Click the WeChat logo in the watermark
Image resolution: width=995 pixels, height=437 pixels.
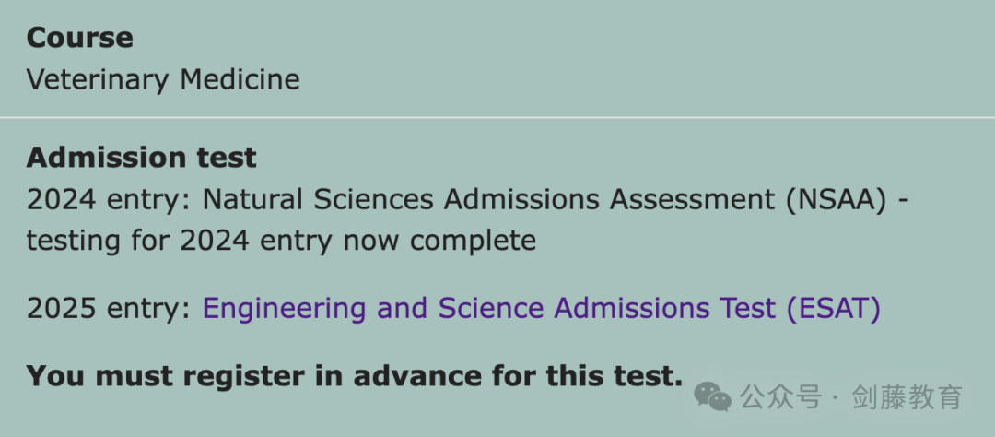pyautogui.click(x=712, y=397)
